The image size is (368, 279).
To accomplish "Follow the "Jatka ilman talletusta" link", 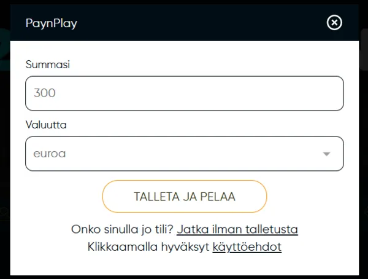I will [x=237, y=230].
